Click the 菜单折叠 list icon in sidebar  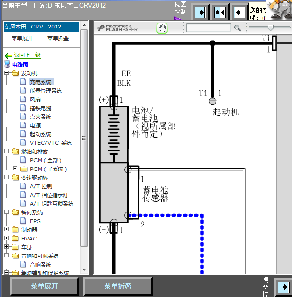tap(42, 39)
